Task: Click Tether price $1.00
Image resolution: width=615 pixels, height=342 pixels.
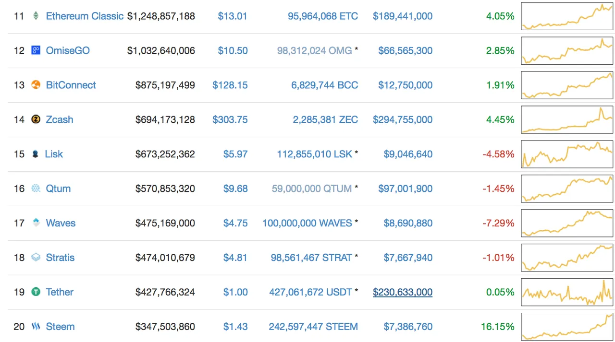Action: (235, 292)
